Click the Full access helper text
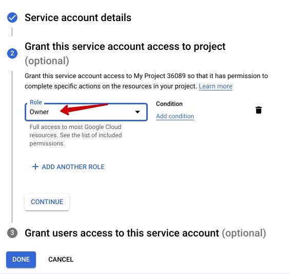Viewport: 290px width, 274px height. coord(75,135)
